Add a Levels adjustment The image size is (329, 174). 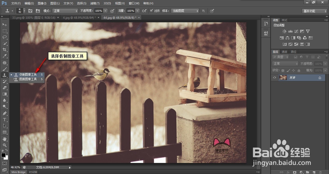(291, 31)
